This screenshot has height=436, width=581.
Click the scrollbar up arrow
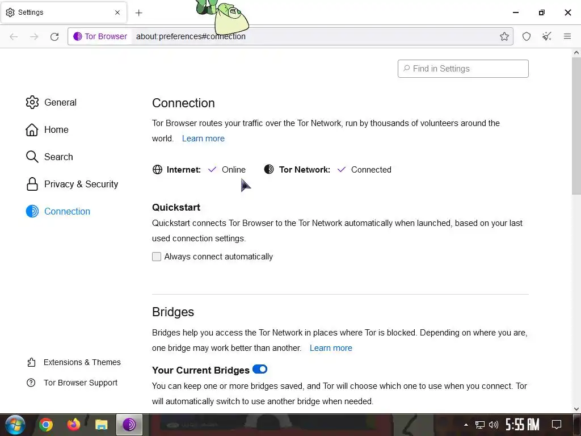tap(576, 53)
